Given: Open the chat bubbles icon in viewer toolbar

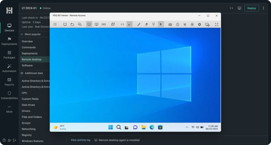Looking at the screenshot, I should point(80,24).
